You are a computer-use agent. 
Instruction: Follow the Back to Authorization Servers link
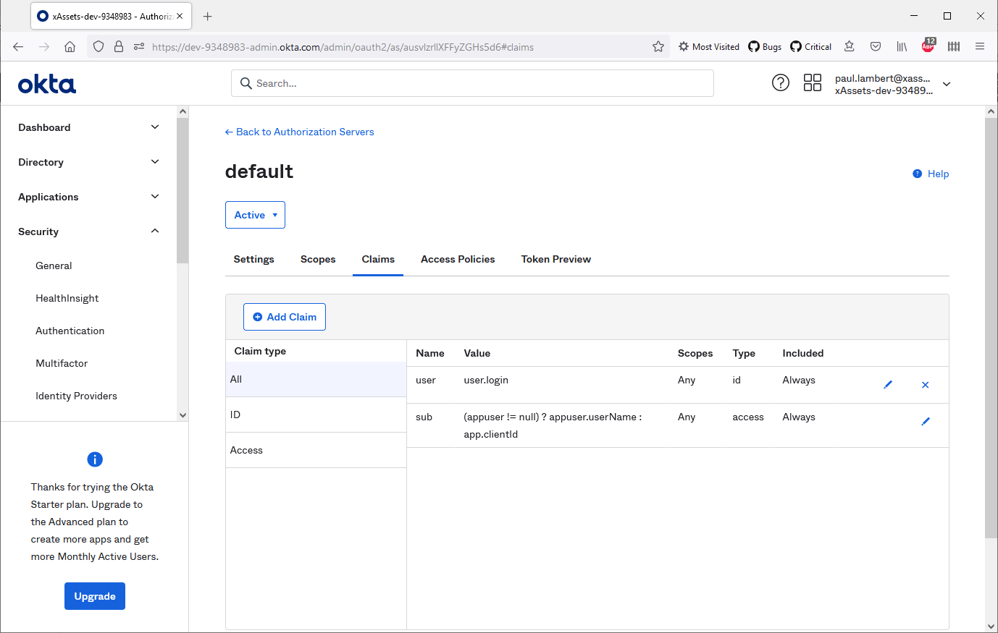pyautogui.click(x=299, y=132)
